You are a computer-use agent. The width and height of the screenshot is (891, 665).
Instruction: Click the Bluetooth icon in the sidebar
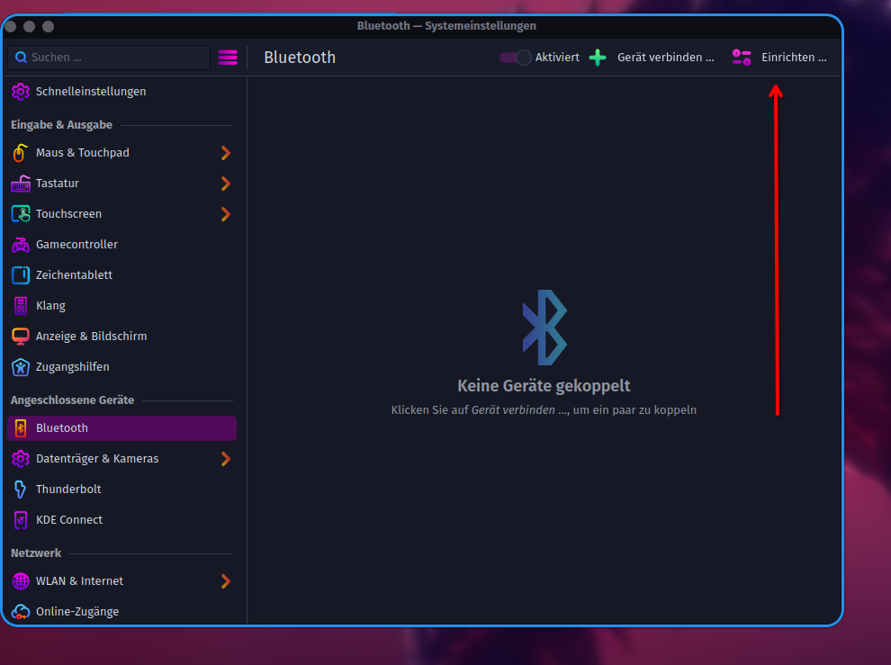coord(21,428)
